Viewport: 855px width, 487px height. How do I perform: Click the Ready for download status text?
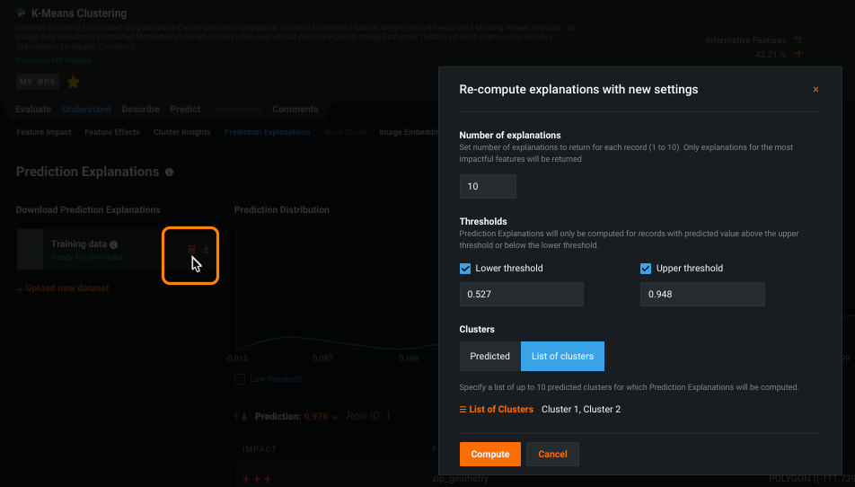click(x=87, y=257)
